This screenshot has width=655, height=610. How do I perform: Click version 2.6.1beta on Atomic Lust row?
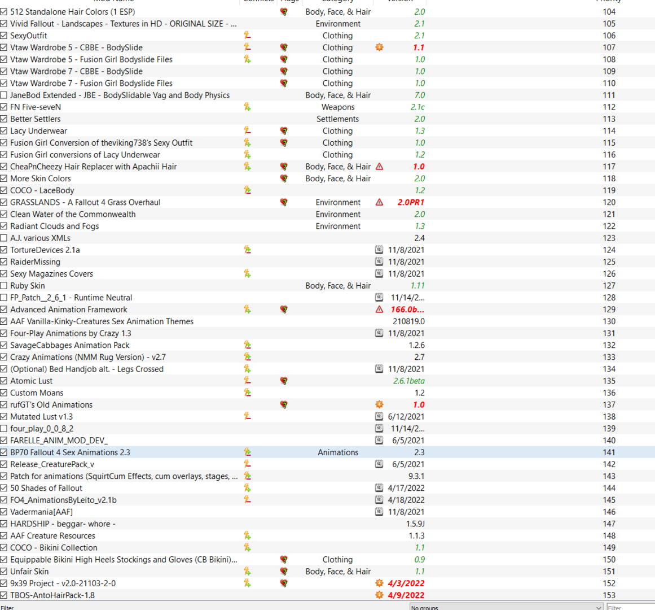[x=409, y=381]
